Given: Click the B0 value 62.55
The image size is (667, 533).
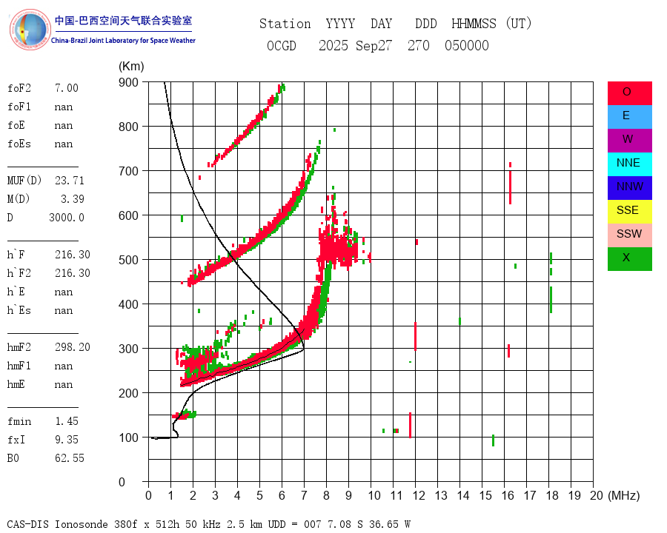Looking at the screenshot, I should pos(70,458).
